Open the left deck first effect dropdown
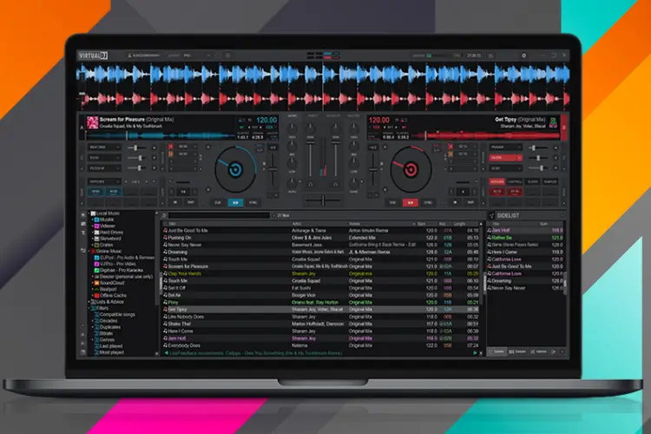Image resolution: width=651 pixels, height=434 pixels. point(104,148)
